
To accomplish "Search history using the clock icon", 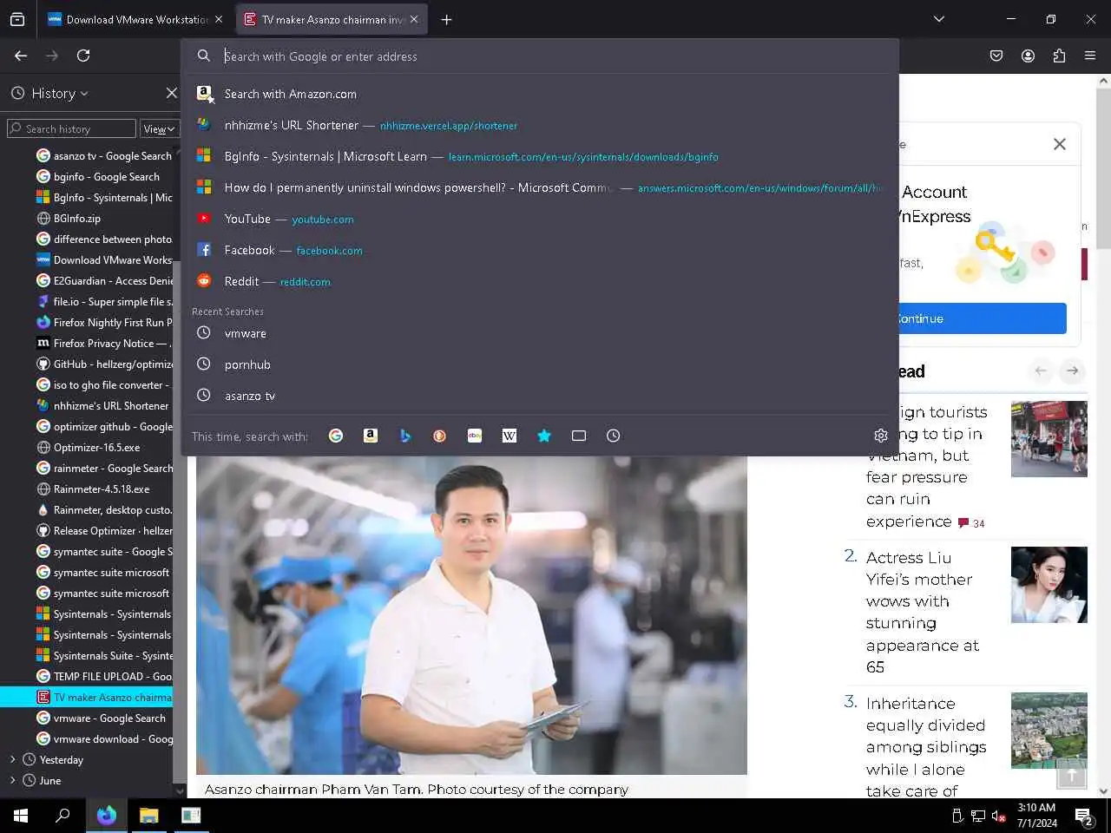I will click(x=614, y=436).
